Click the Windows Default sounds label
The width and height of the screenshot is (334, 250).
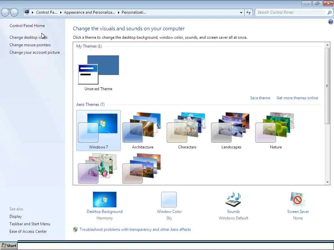pyautogui.click(x=234, y=218)
